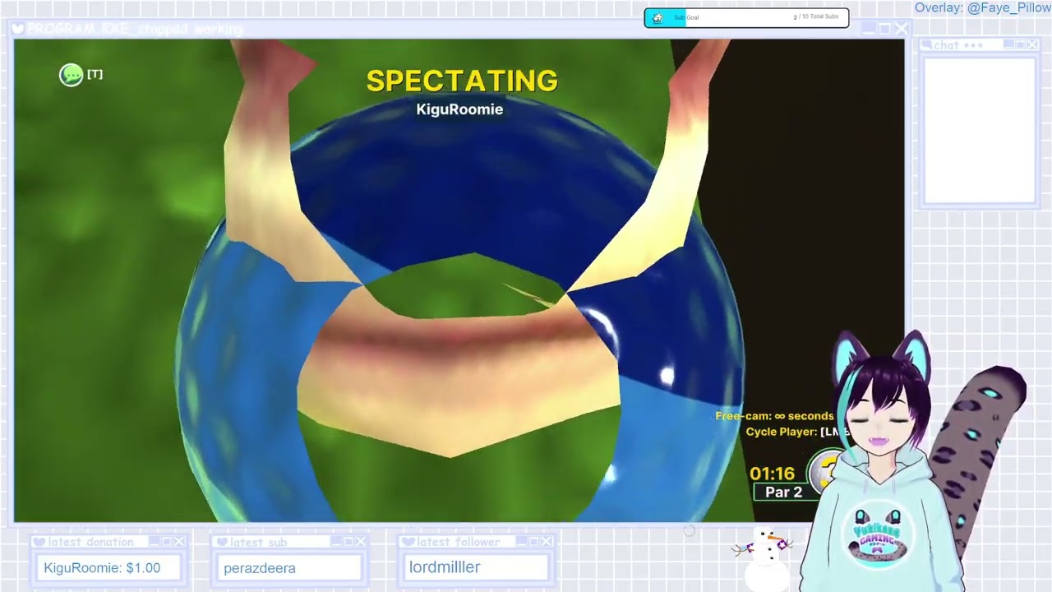Click the spectated player name "KiguRoomie"
The width and height of the screenshot is (1052, 592).
[x=459, y=109]
